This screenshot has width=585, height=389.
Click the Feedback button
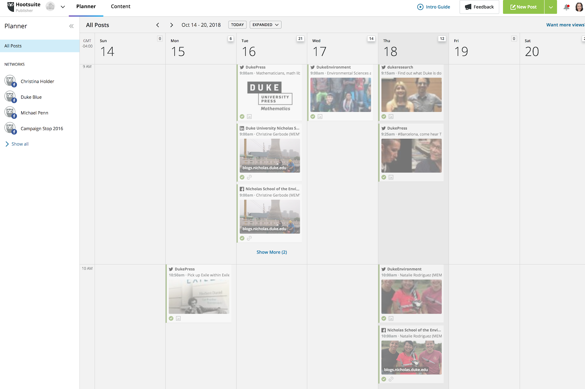tap(479, 7)
